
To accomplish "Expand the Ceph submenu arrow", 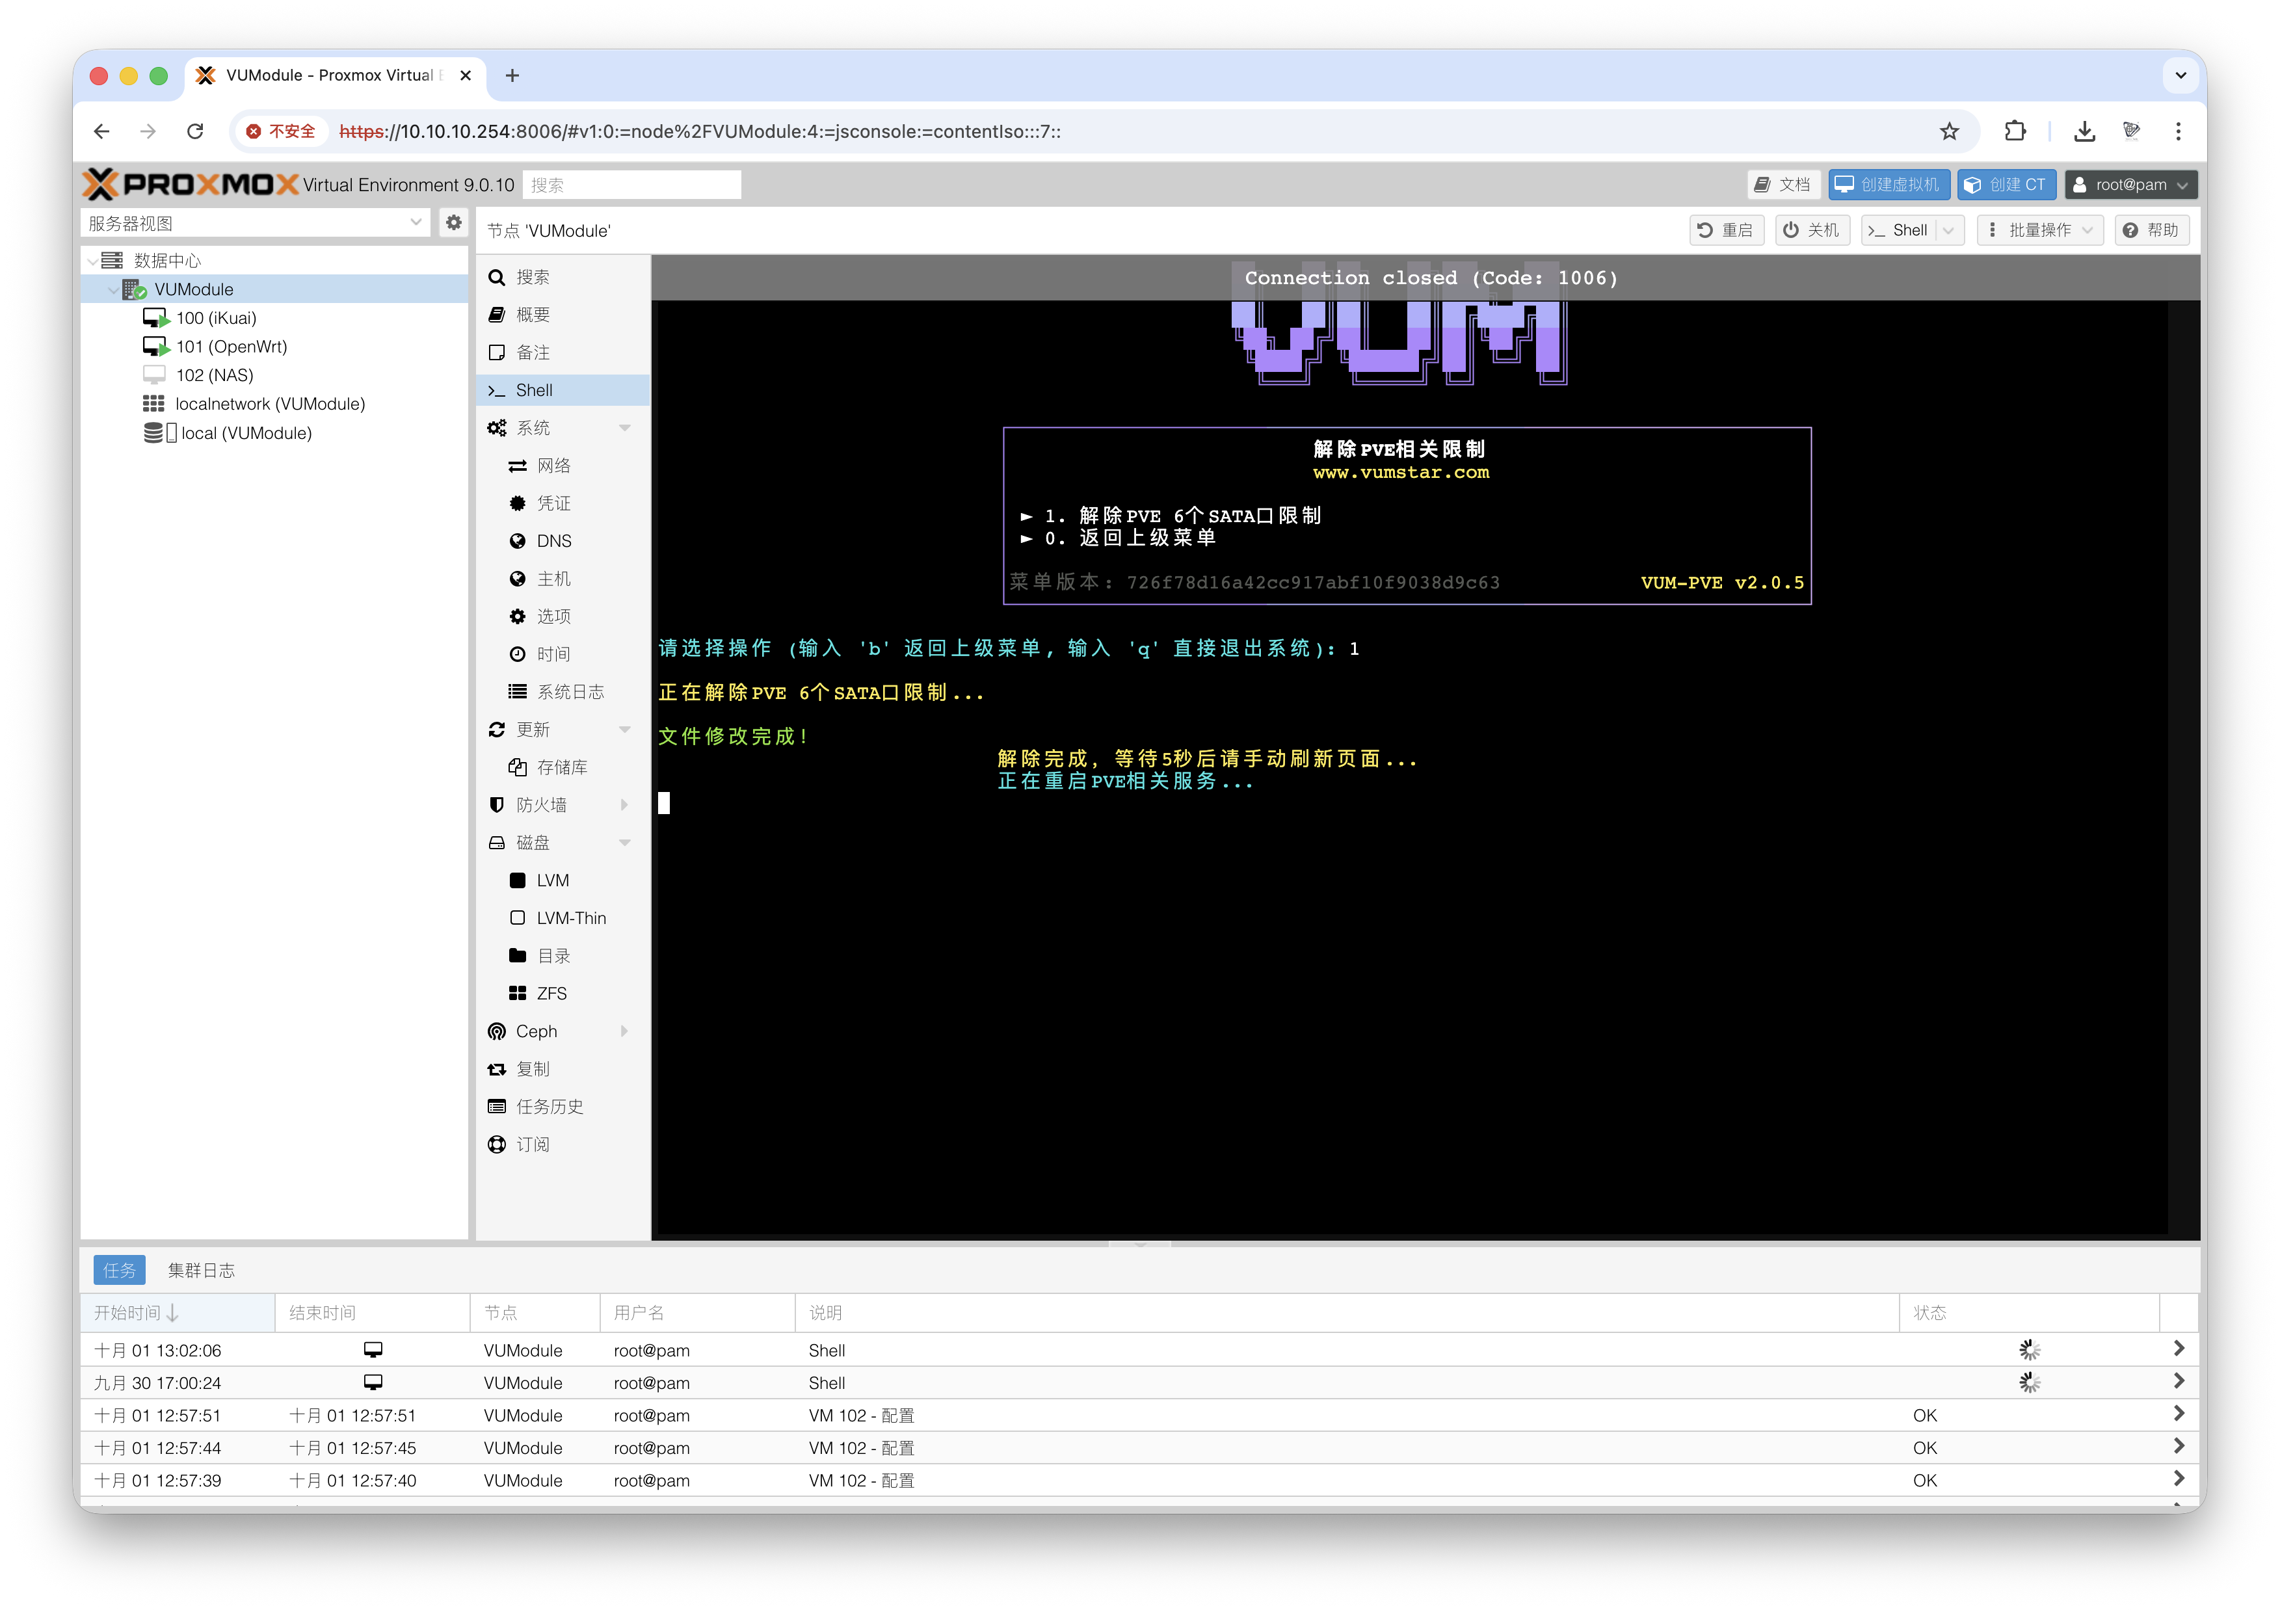I will (624, 1031).
